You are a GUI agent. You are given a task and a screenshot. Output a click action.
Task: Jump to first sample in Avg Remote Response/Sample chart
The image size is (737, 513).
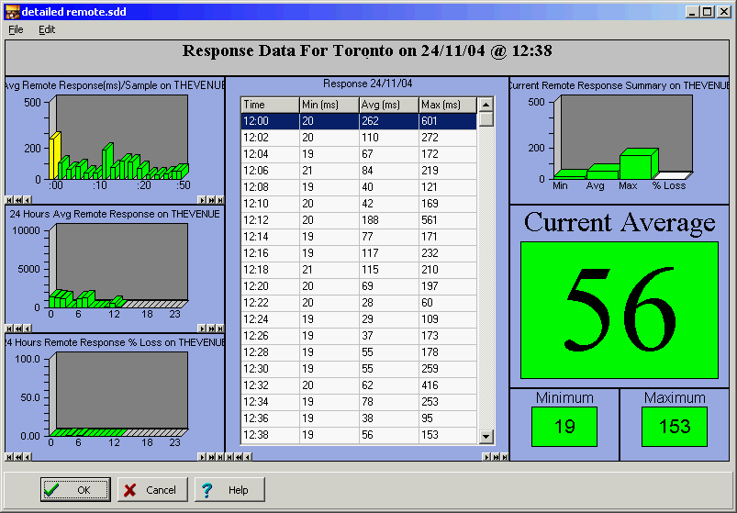[x=8, y=199]
